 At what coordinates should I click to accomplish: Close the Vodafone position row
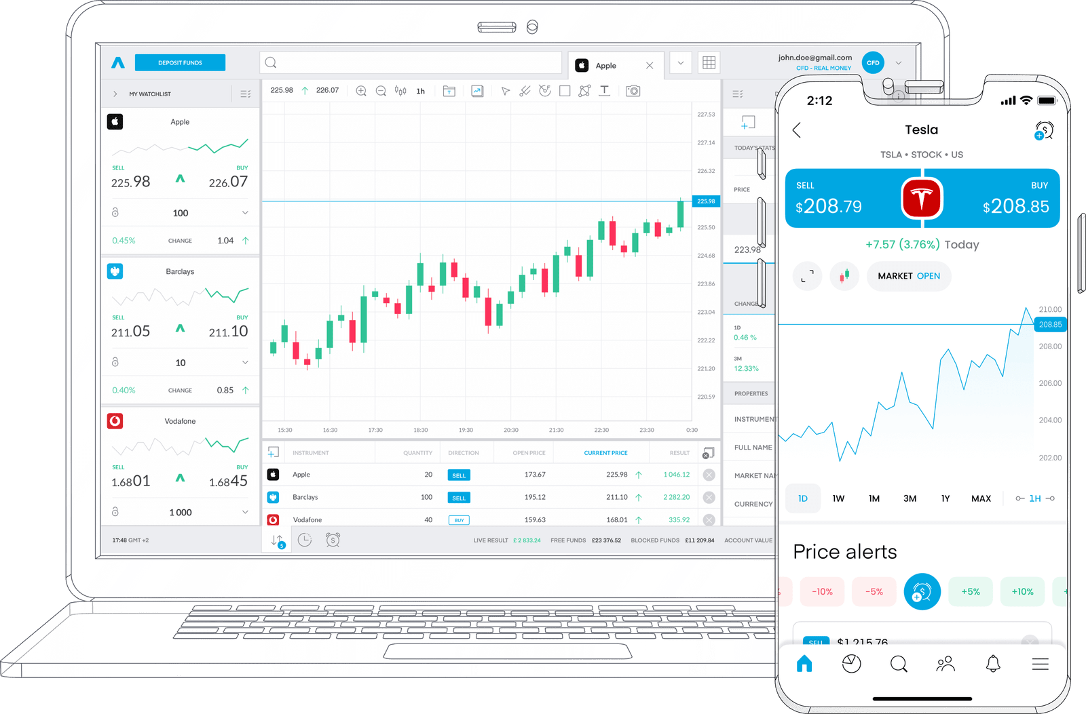[x=709, y=520]
